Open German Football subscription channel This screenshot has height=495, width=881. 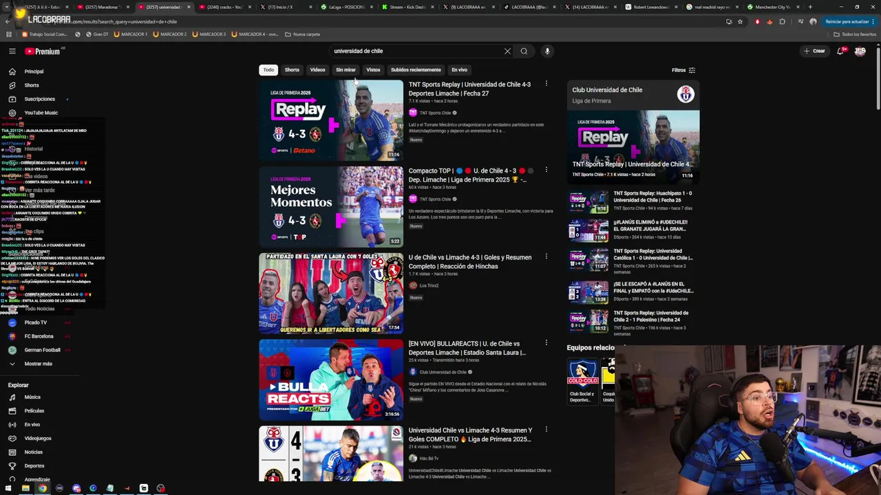(42, 350)
